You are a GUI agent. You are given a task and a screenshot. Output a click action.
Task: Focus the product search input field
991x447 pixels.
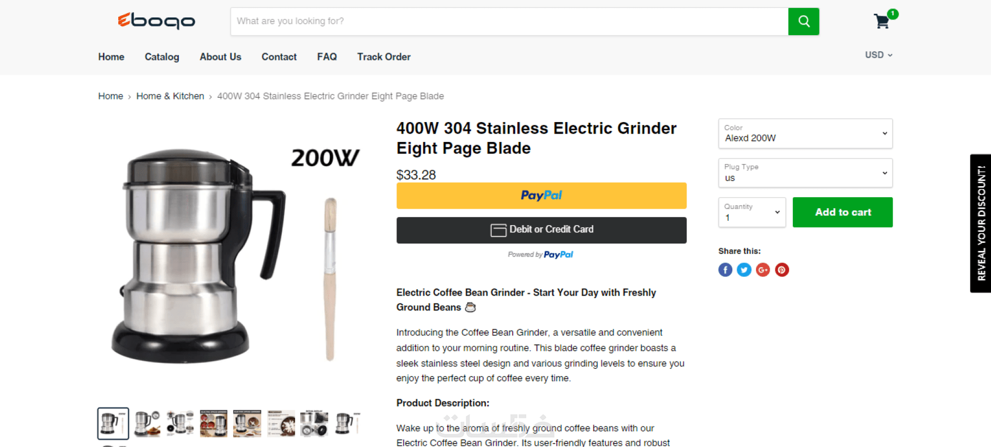[x=509, y=22]
